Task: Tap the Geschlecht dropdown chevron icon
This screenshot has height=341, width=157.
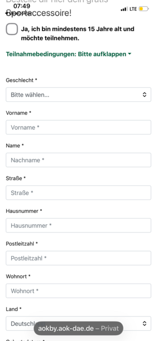Action: click(x=144, y=94)
